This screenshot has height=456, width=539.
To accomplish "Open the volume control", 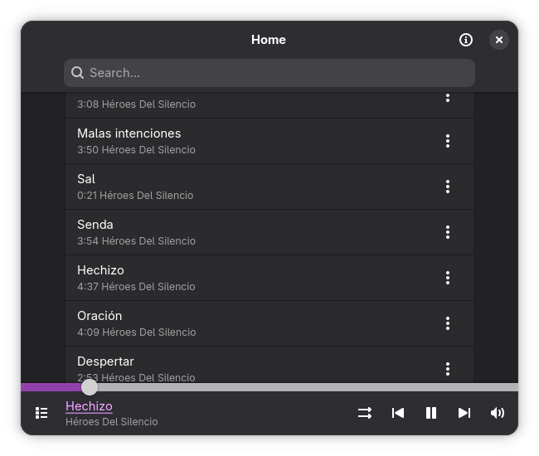I will 498,413.
